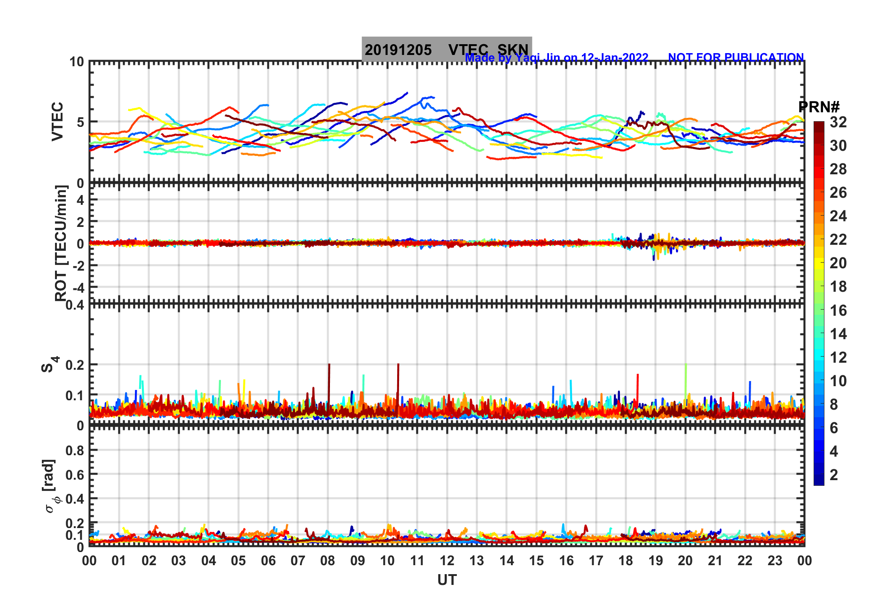Click the 'NOT FOR PUBLICATION' notice
Viewport: 894px width, 607px height.
(x=736, y=57)
